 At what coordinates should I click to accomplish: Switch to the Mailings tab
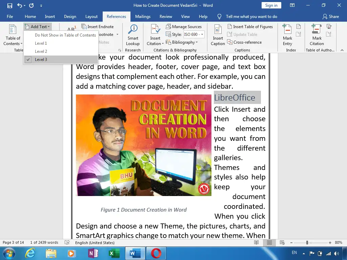[143, 17]
